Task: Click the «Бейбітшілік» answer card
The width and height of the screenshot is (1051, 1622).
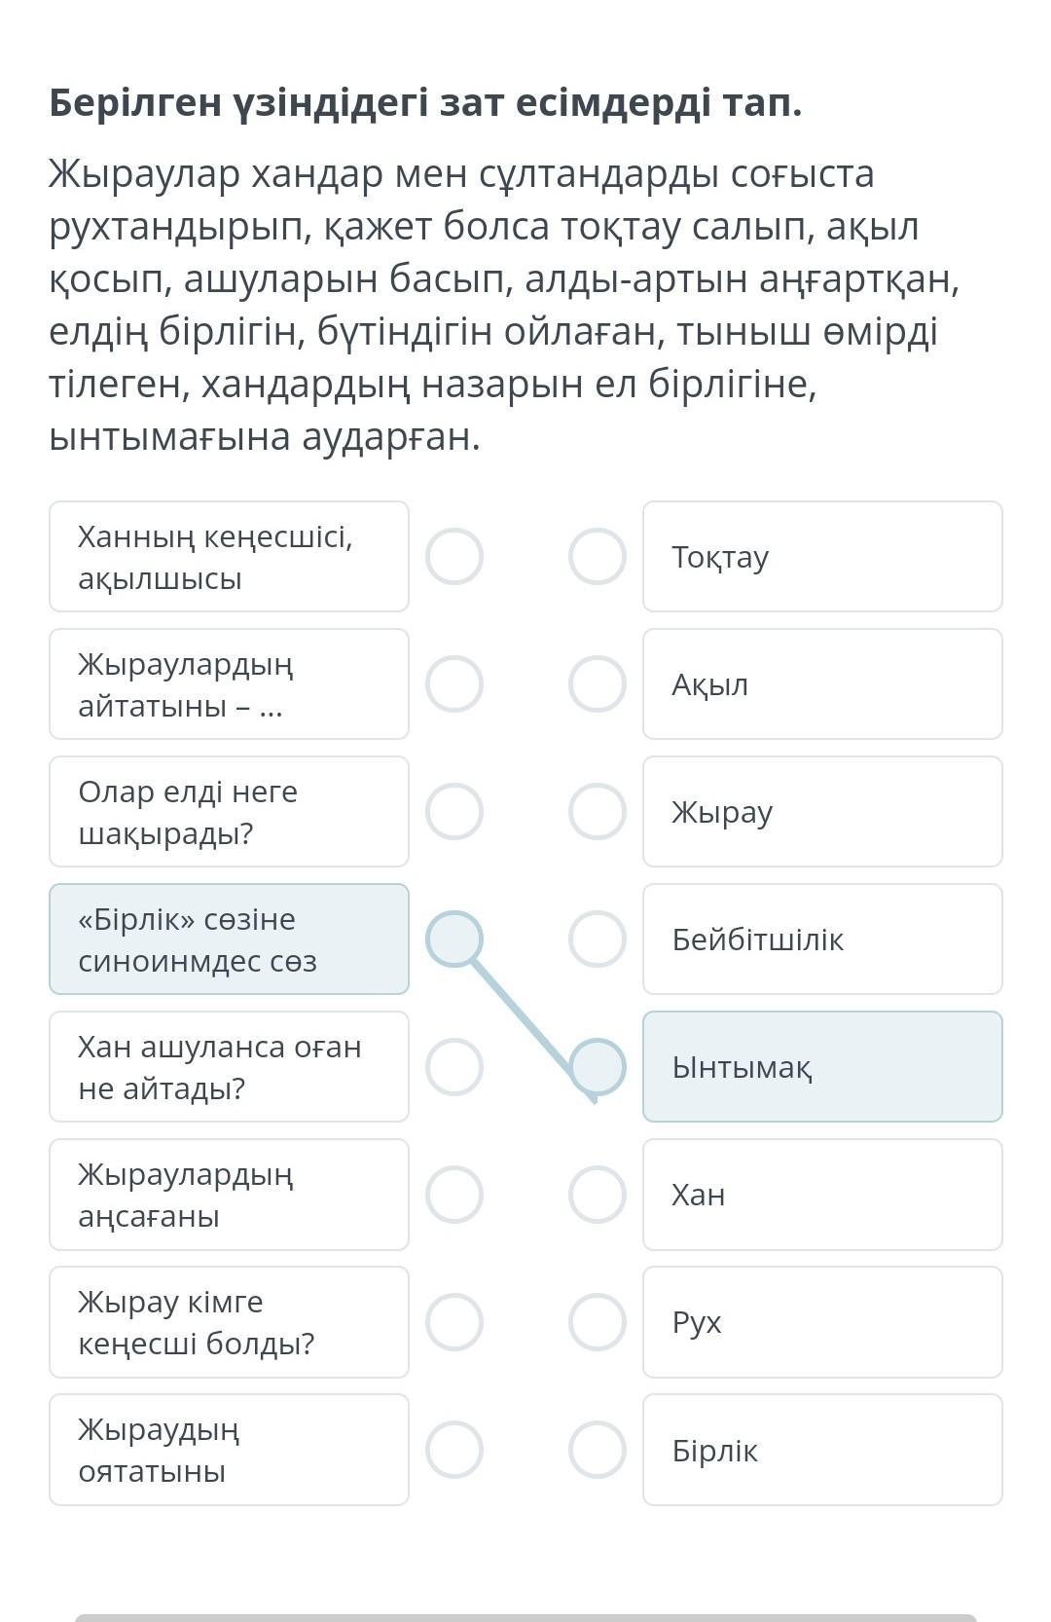Action: click(822, 940)
